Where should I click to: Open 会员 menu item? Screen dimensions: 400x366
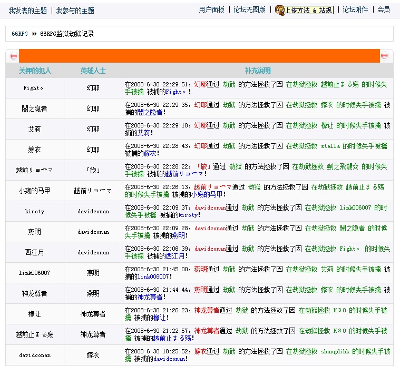tap(384, 9)
